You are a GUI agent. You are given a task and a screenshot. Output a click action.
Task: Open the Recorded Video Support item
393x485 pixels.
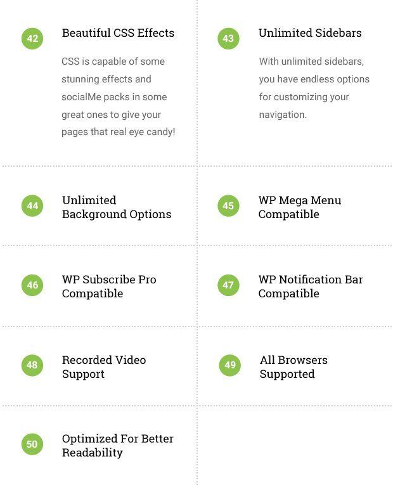104,366
